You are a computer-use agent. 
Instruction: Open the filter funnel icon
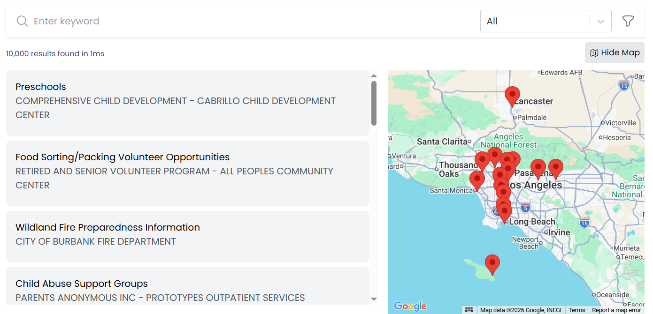click(x=628, y=21)
